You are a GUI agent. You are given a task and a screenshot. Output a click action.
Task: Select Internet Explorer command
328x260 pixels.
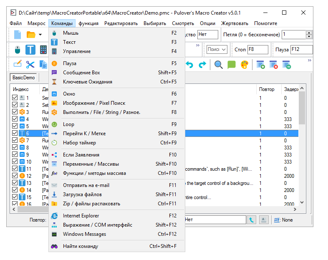(x=117, y=216)
